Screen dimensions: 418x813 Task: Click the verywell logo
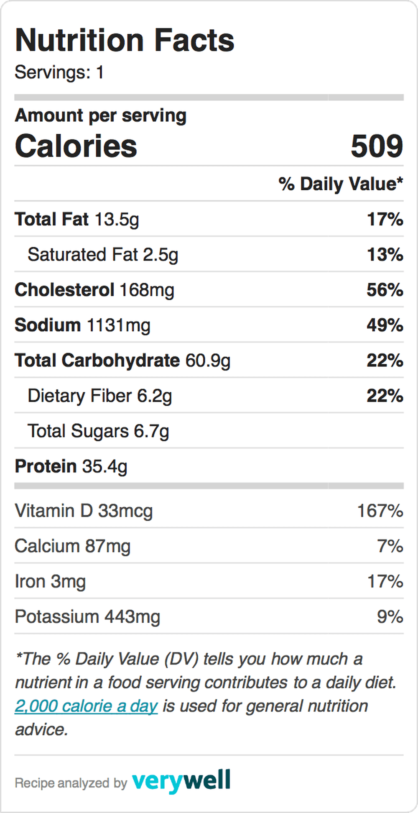coord(181,781)
